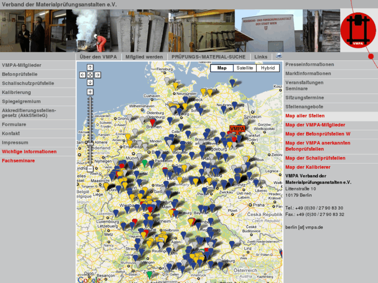Open Marktinformationen

pyautogui.click(x=331, y=74)
